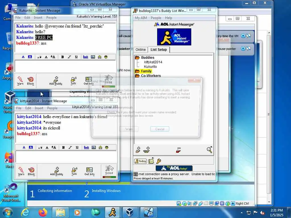The height and width of the screenshot is (218, 291).
Task: Click VirtualBox cube taskbar icon
Action: pyautogui.click(x=129, y=213)
